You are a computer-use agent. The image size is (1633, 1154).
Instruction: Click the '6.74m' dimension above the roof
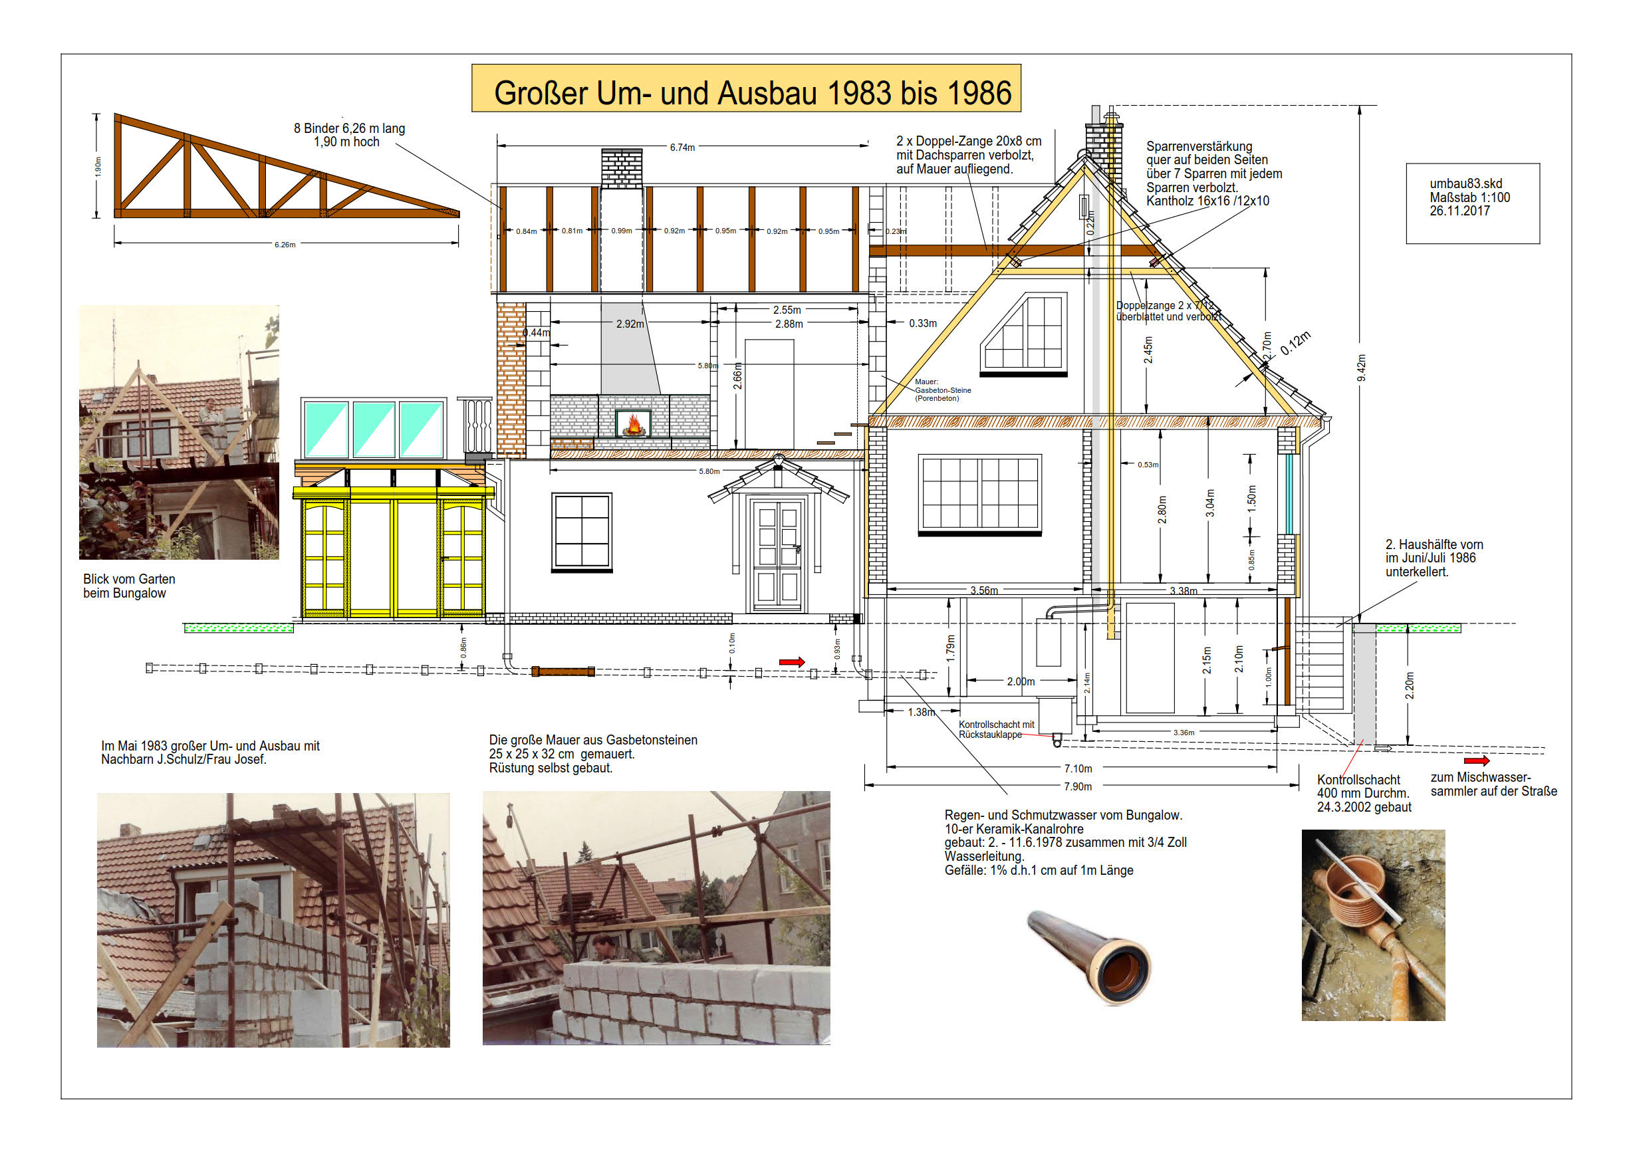(682, 147)
